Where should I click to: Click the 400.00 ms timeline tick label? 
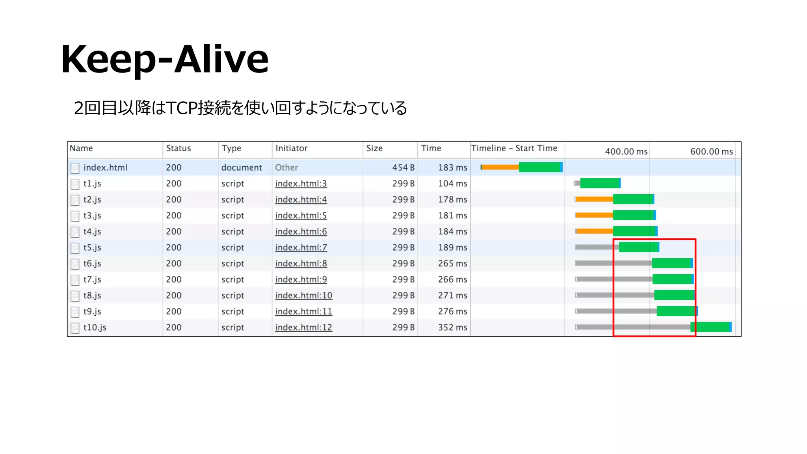pyautogui.click(x=626, y=151)
